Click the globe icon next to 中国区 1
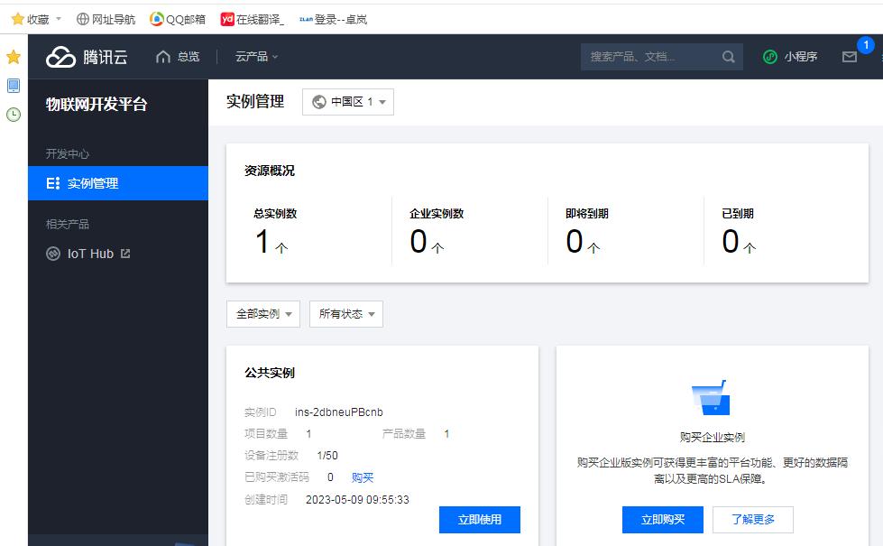Image resolution: width=883 pixels, height=546 pixels. click(x=319, y=101)
